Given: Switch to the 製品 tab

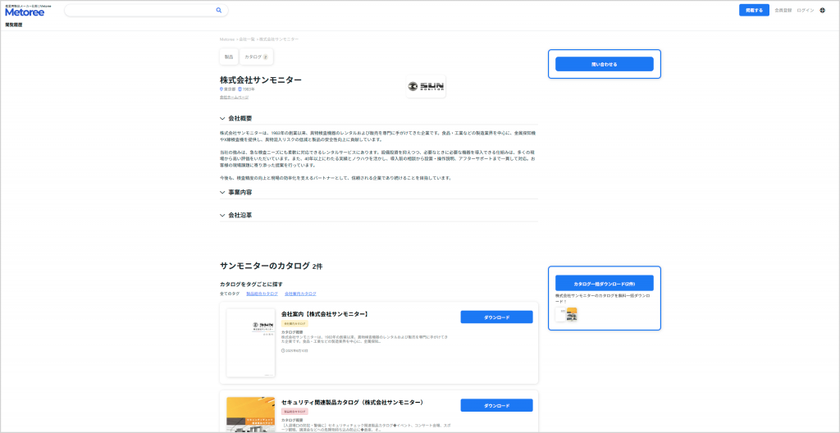Looking at the screenshot, I should click(x=229, y=57).
